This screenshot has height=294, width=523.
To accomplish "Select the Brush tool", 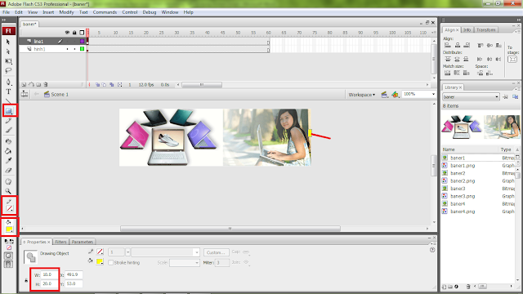I will (8, 131).
